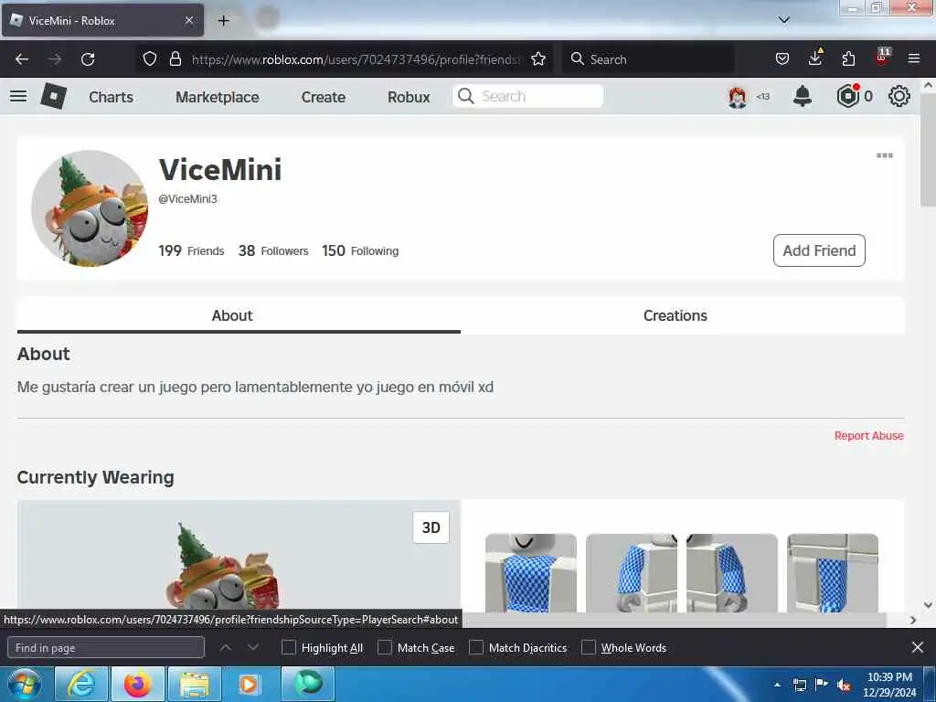The width and height of the screenshot is (936, 702).
Task: Enable the Highlight All checkbox
Action: click(x=288, y=647)
